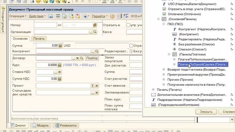Click the magnifier icon in Организация field

[x=95, y=32]
